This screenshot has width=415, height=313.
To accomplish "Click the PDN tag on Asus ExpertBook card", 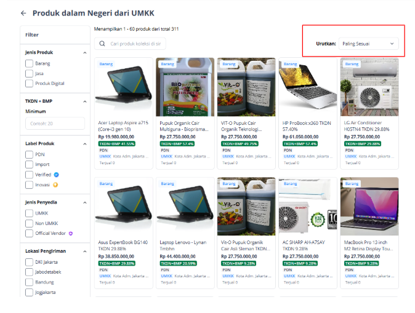I will click(103, 270).
